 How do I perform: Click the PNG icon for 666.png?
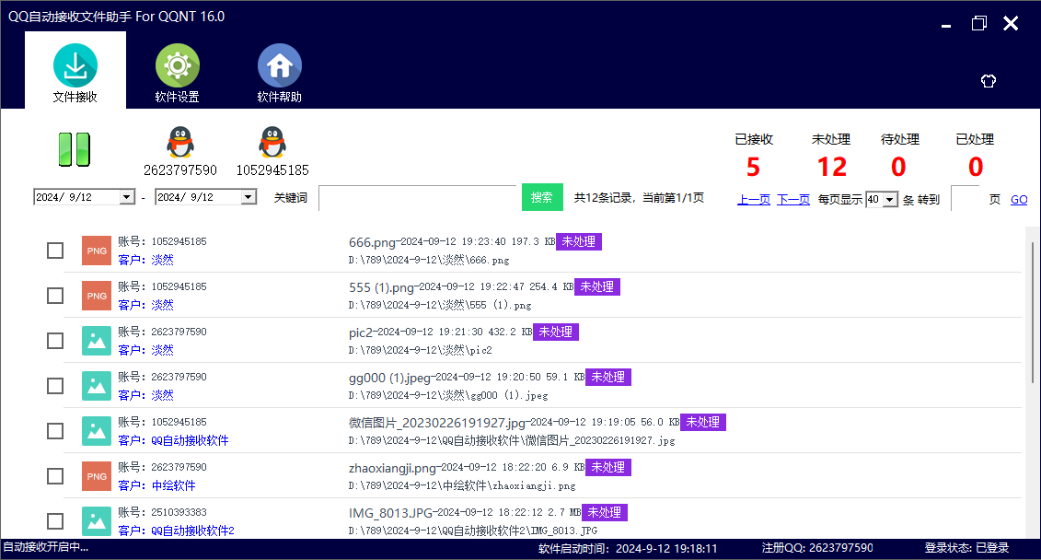coord(97,251)
